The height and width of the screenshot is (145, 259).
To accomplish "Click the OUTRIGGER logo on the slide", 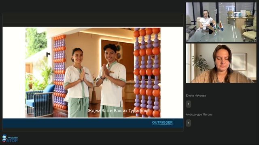I will tap(162, 122).
